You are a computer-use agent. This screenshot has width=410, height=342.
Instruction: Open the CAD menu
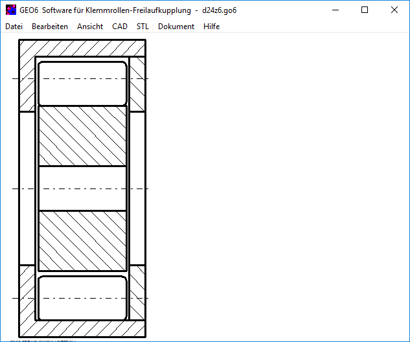120,27
